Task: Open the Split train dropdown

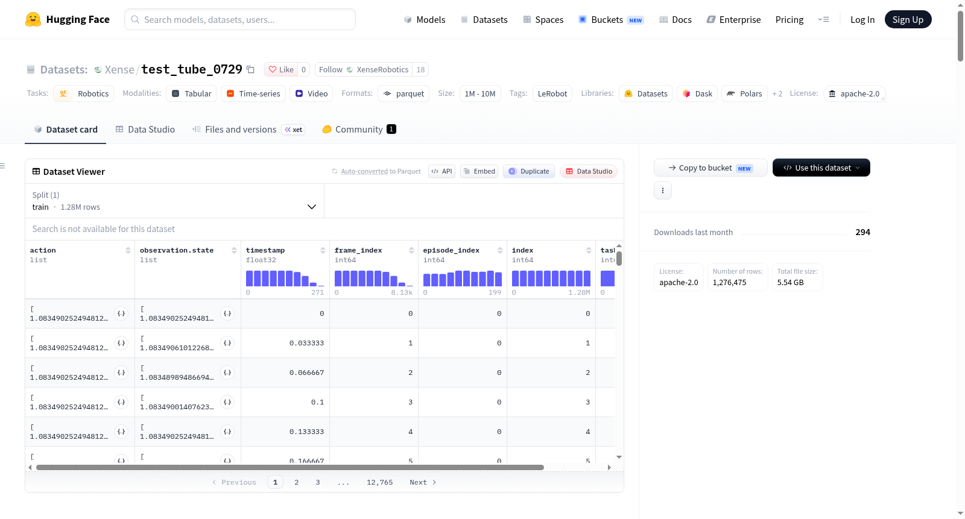Action: (x=174, y=201)
